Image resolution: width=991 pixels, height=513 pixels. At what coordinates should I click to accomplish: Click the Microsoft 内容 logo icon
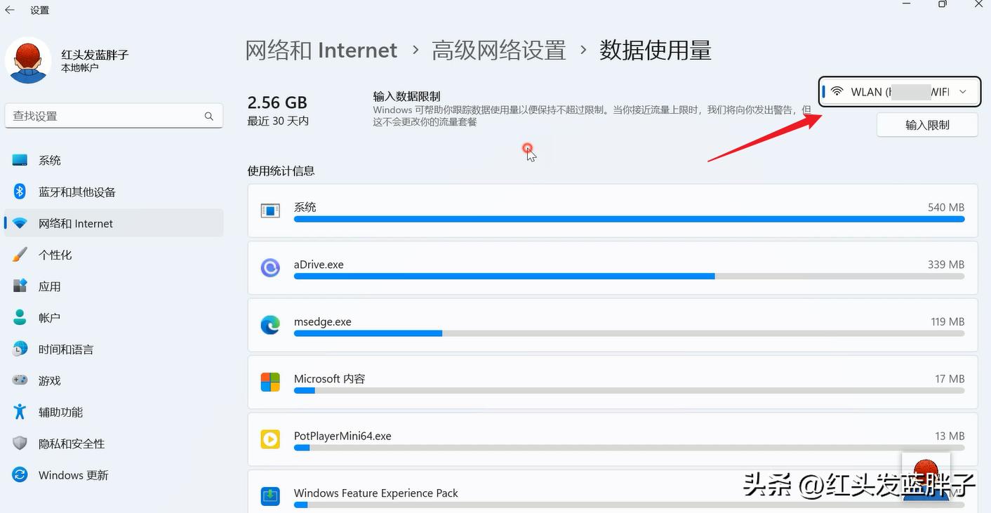click(270, 382)
